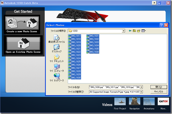Open My Network shortcut in places bar

coord(57,78)
